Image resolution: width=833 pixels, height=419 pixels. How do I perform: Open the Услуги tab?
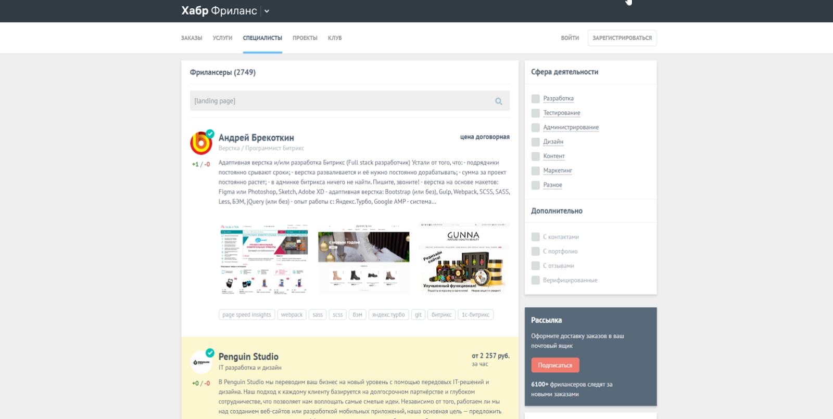(222, 38)
